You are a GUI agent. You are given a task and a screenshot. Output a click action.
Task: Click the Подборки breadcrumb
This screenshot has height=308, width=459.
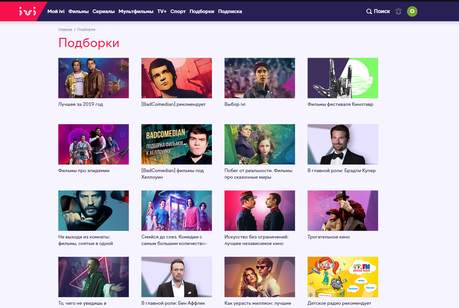click(86, 29)
